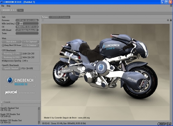Open the File menu
Image resolution: width=173 pixels, height=126 pixels.
(x=3, y=6)
